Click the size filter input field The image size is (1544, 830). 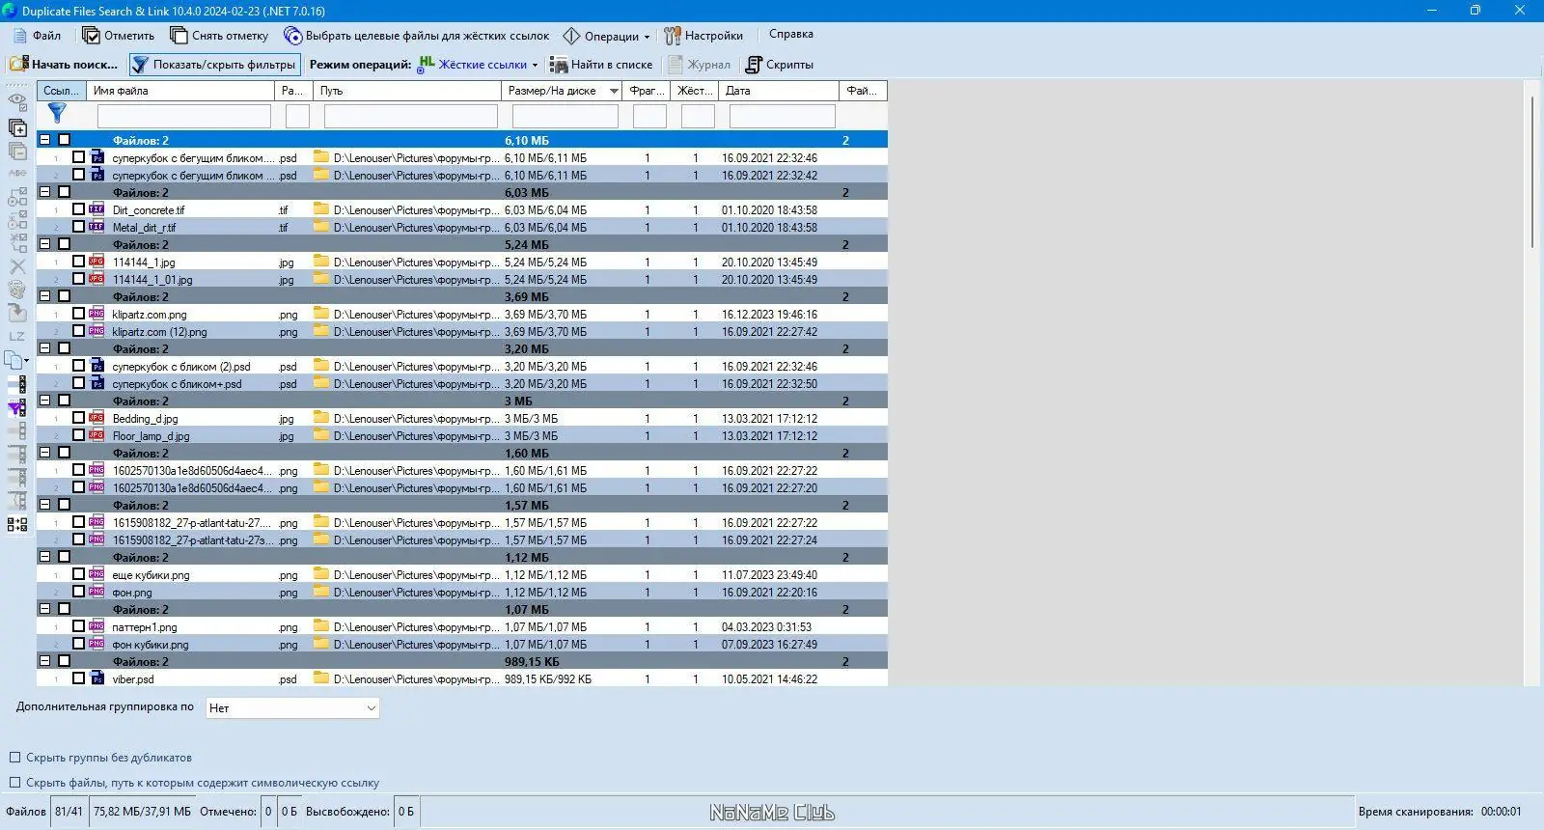click(565, 116)
